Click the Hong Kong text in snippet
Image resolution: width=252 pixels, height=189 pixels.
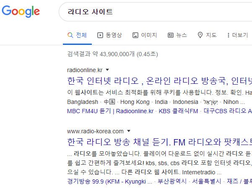pos(135,102)
